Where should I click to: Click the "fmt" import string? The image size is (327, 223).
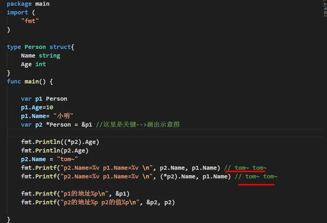[30, 21]
